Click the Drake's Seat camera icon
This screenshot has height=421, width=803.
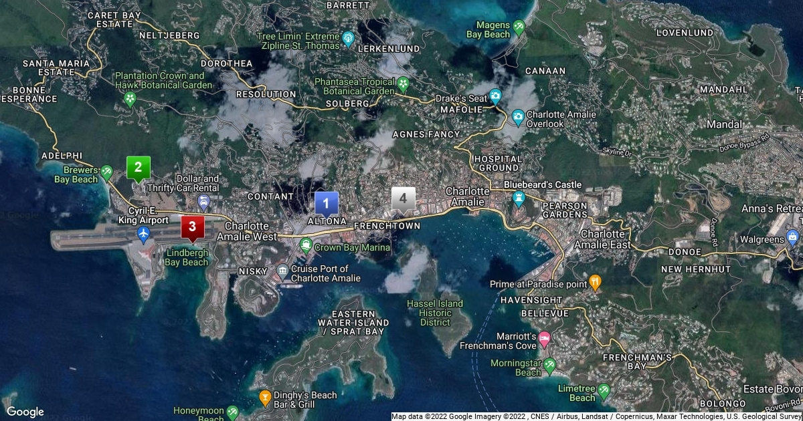495,96
